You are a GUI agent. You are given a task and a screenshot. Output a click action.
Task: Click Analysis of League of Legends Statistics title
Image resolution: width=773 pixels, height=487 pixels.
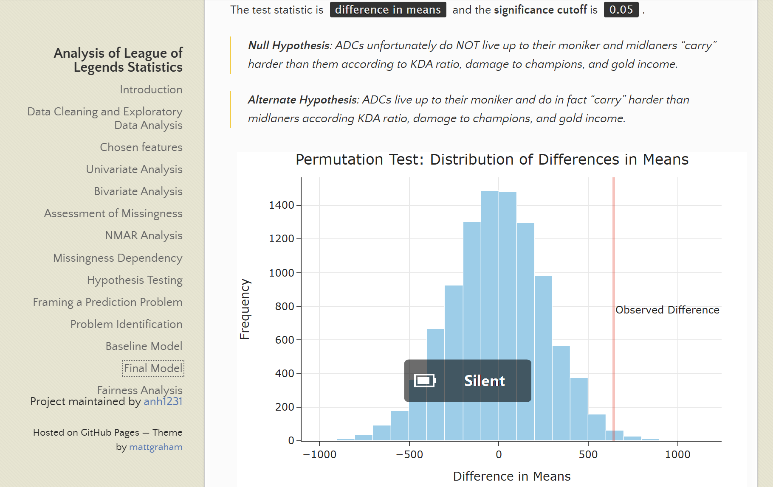point(118,60)
